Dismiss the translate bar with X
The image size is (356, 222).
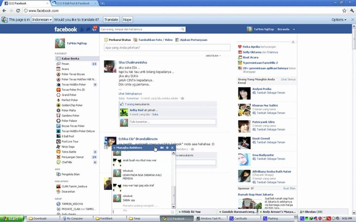pyautogui.click(x=353, y=20)
